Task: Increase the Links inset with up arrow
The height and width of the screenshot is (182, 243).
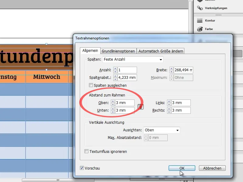Action: [x=169, y=101]
